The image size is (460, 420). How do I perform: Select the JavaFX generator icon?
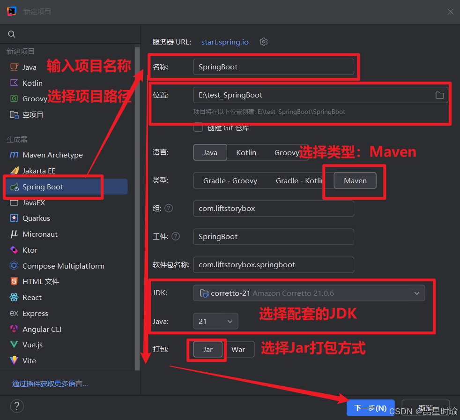tap(14, 202)
